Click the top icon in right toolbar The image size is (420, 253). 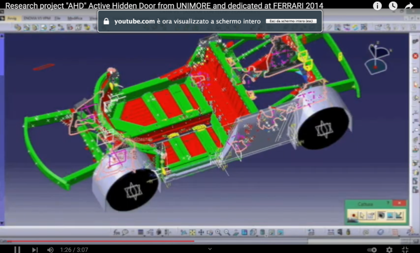(x=415, y=41)
